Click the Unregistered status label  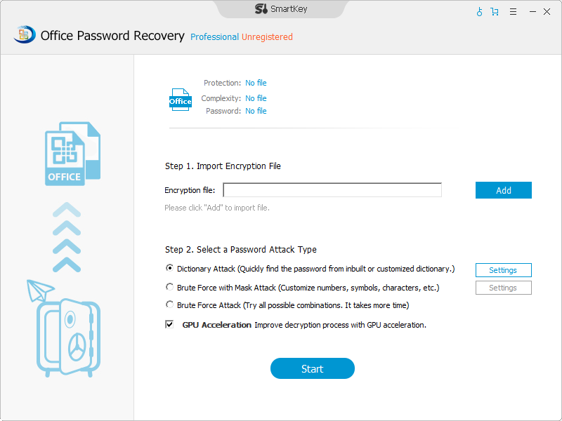click(268, 36)
